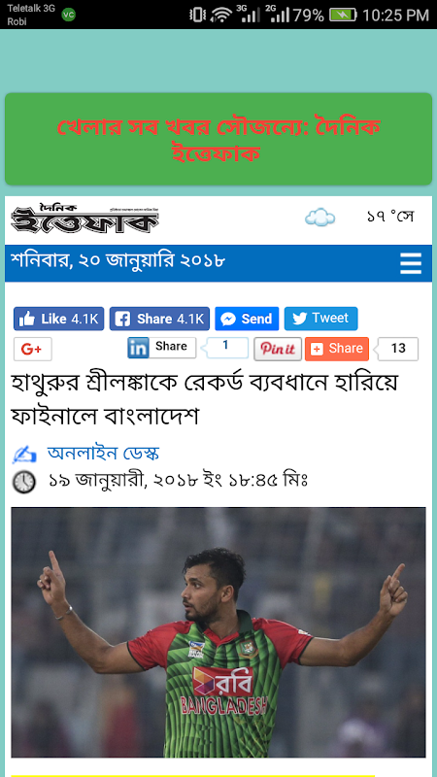
Task: Pin the article with Pin it button
Action: tap(278, 349)
